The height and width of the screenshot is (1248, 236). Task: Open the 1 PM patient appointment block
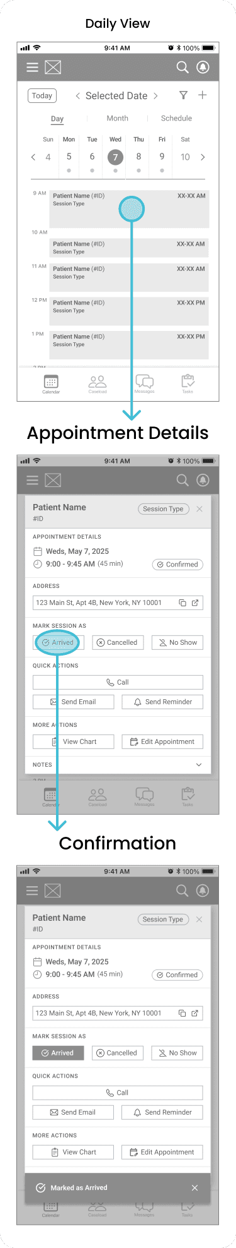[x=130, y=345]
